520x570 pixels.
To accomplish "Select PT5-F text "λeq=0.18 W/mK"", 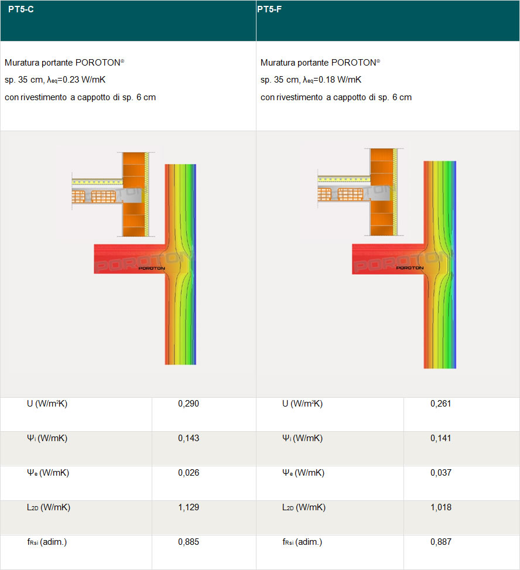I will pyautogui.click(x=332, y=80).
